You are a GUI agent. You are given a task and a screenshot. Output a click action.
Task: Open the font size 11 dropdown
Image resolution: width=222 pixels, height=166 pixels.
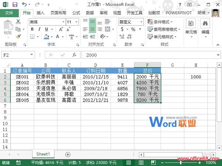[77, 22]
